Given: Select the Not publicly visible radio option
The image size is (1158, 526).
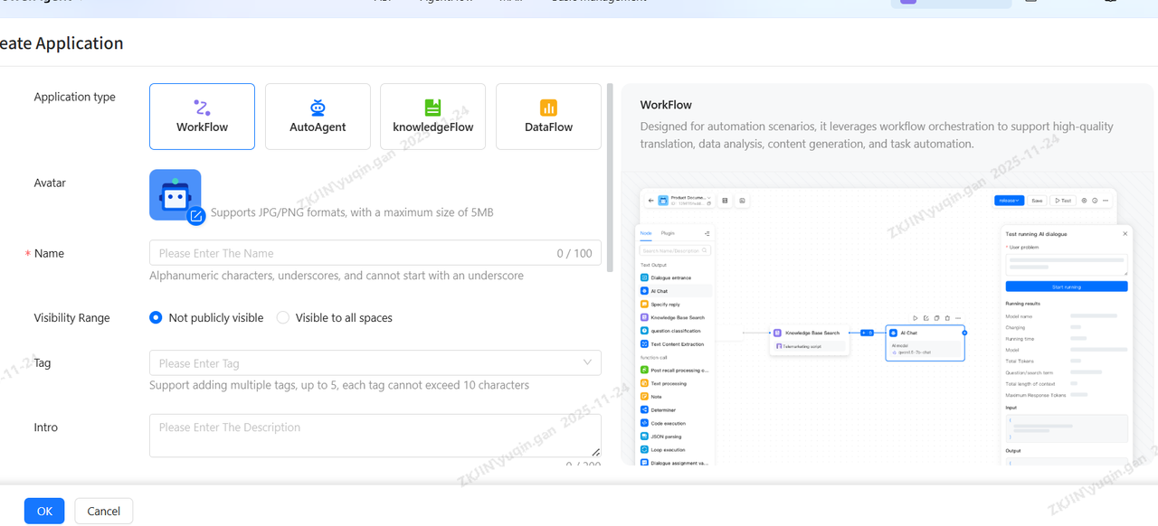Looking at the screenshot, I should coord(156,318).
